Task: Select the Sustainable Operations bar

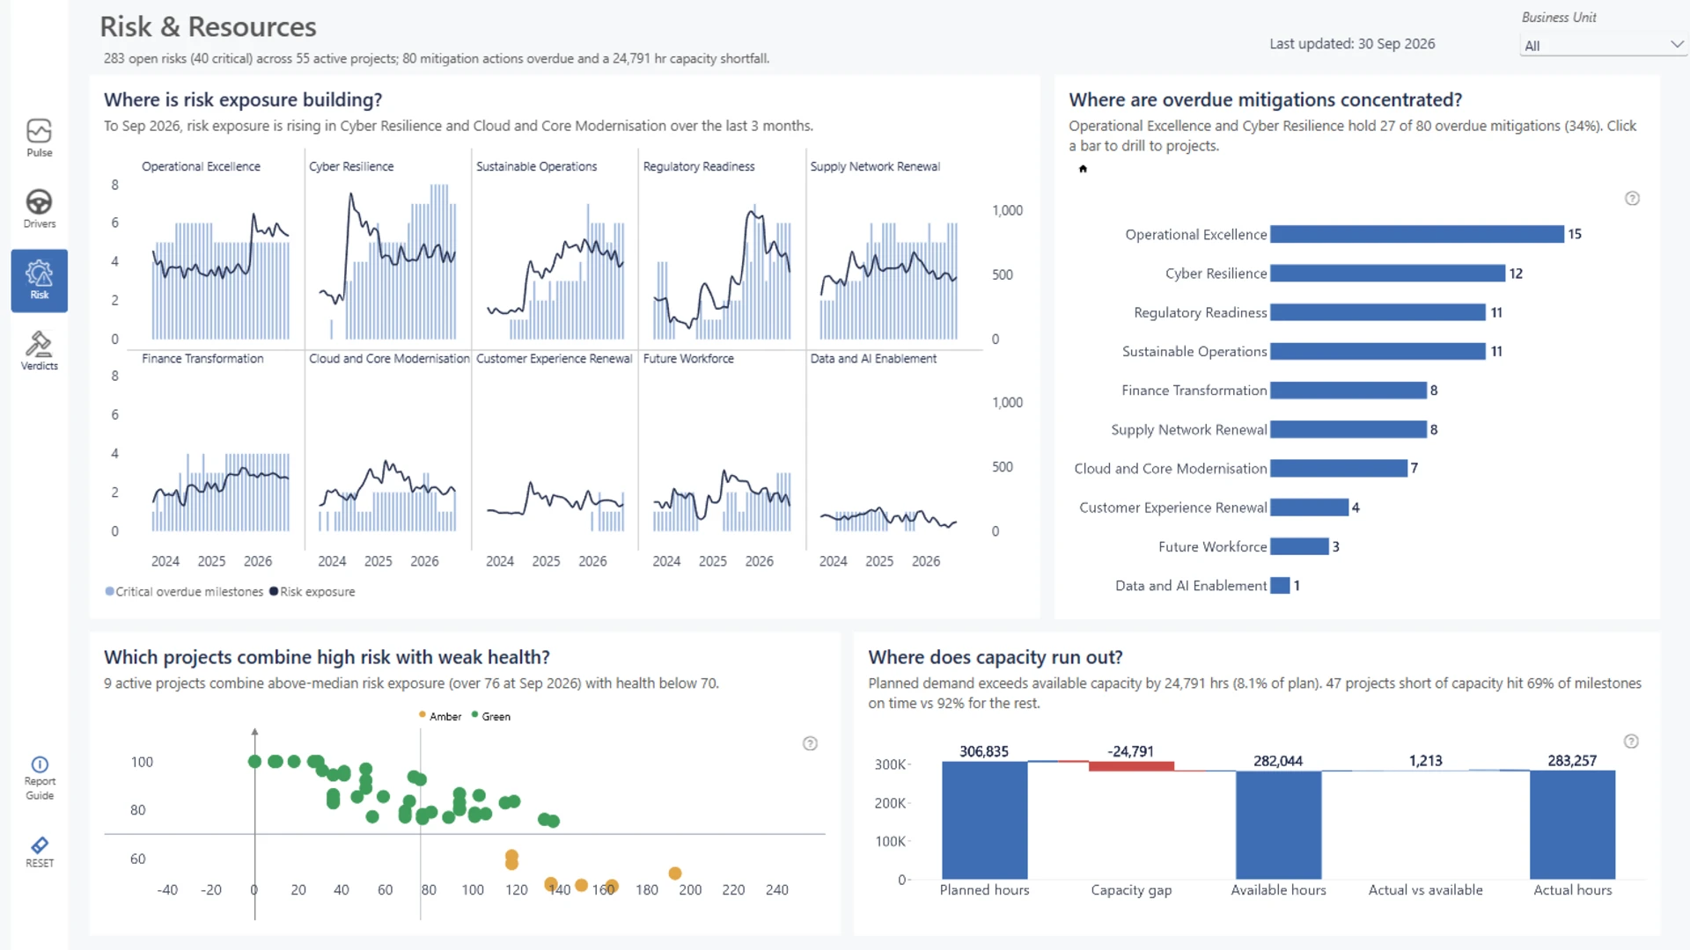Action: 1378,351
